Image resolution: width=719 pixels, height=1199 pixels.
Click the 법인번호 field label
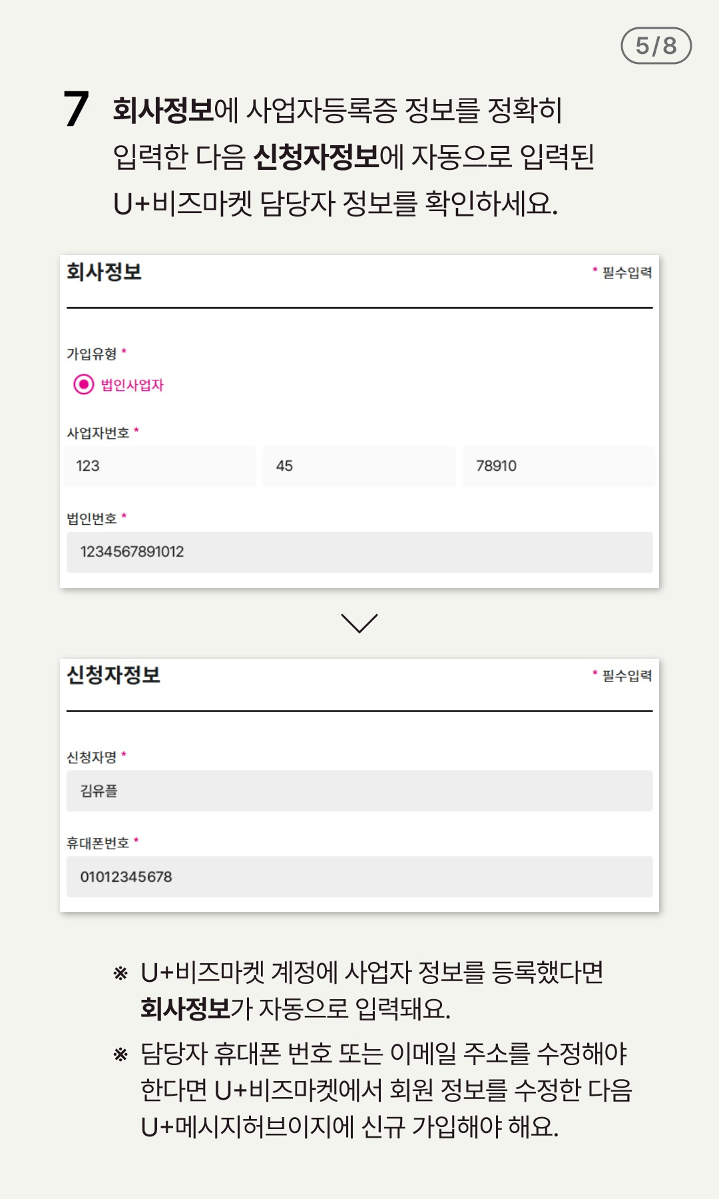click(92, 518)
